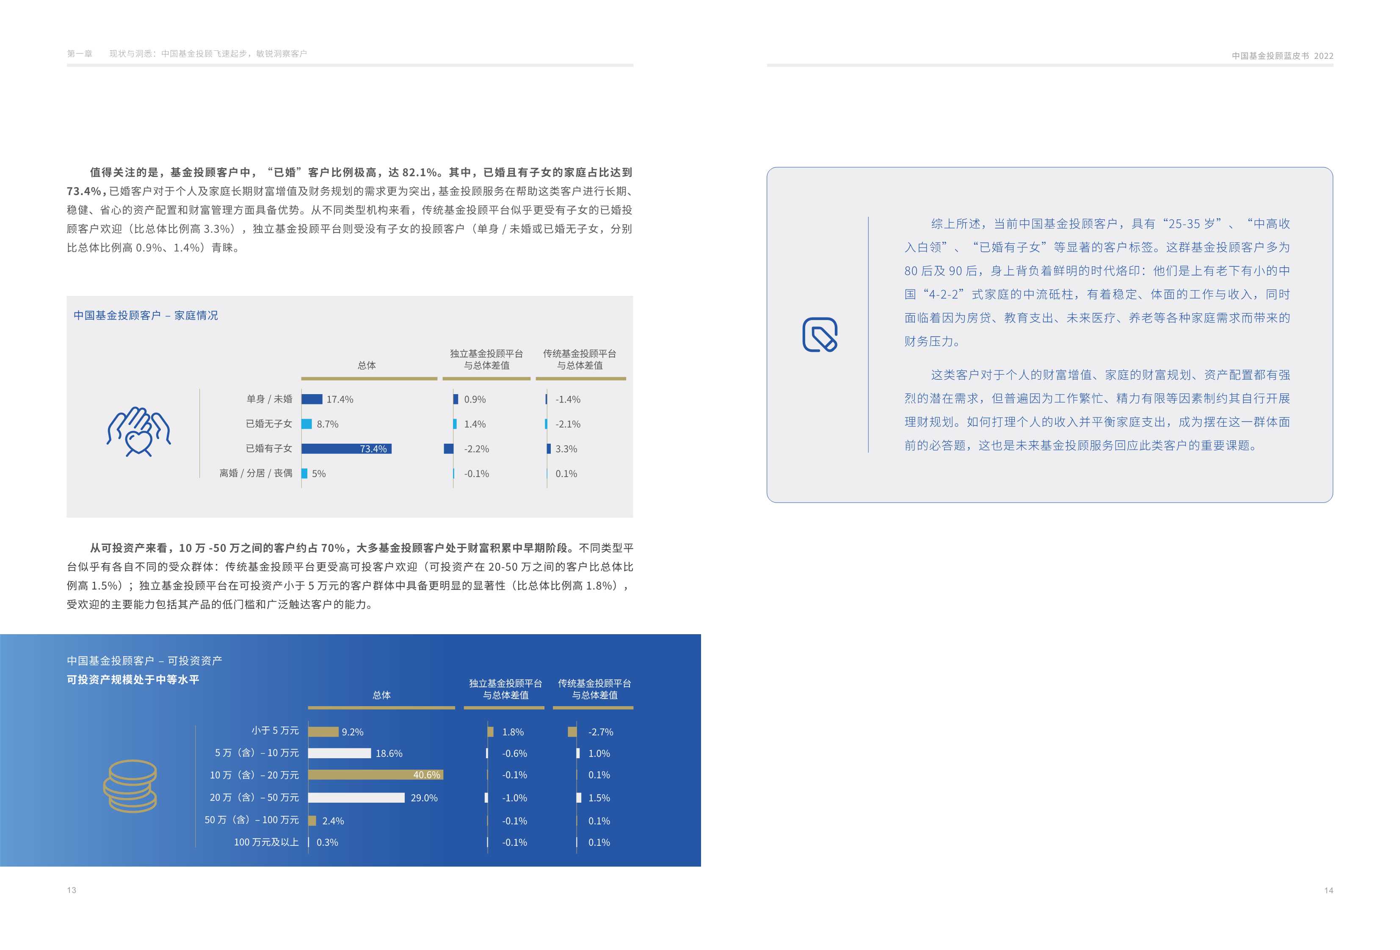This screenshot has width=1400, height=950.
Task: Click the 总体 header in family chart
Action: [367, 365]
